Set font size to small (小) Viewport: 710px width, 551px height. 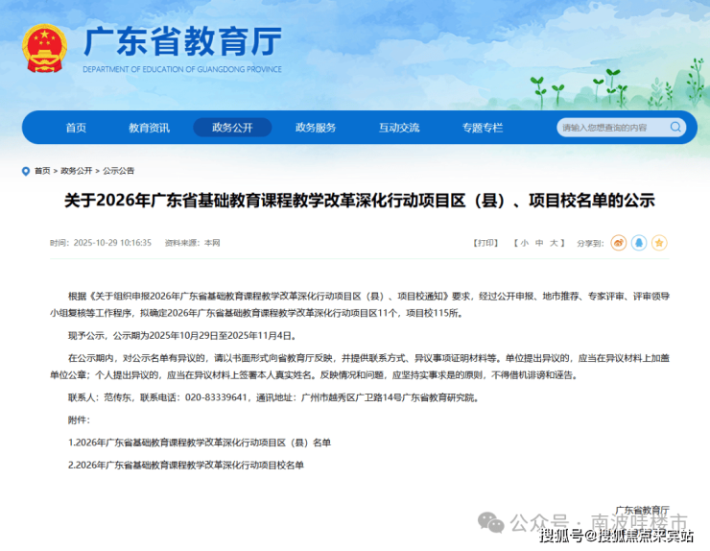click(524, 243)
